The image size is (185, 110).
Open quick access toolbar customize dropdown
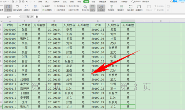pyautogui.click(x=34, y=2)
